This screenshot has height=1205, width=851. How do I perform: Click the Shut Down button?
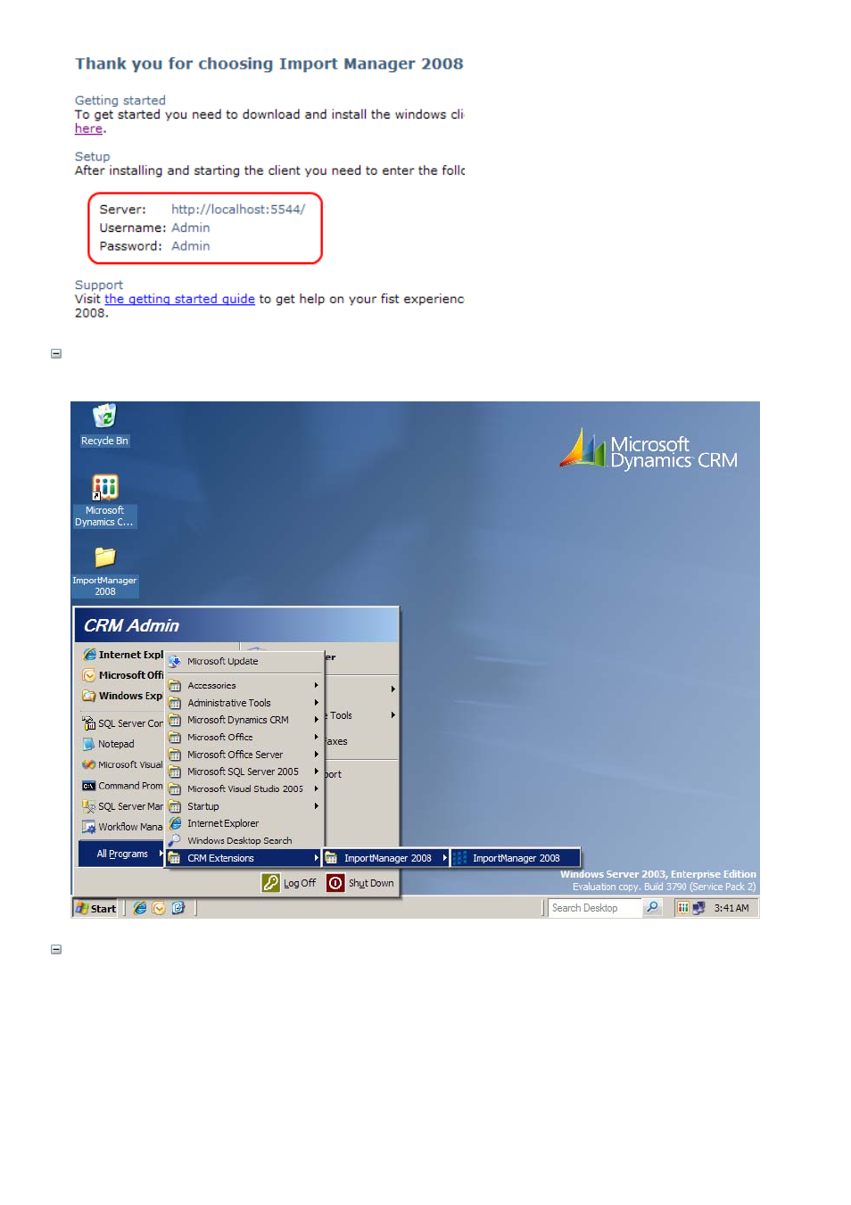[360, 883]
